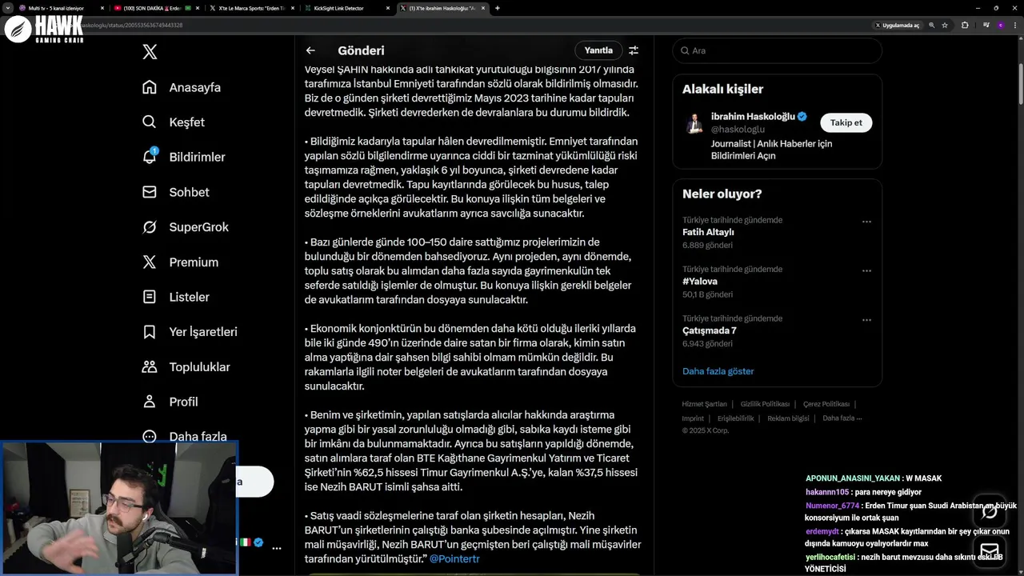The image size is (1024, 576).
Task: Open Bildirimler bell icon
Action: click(150, 157)
